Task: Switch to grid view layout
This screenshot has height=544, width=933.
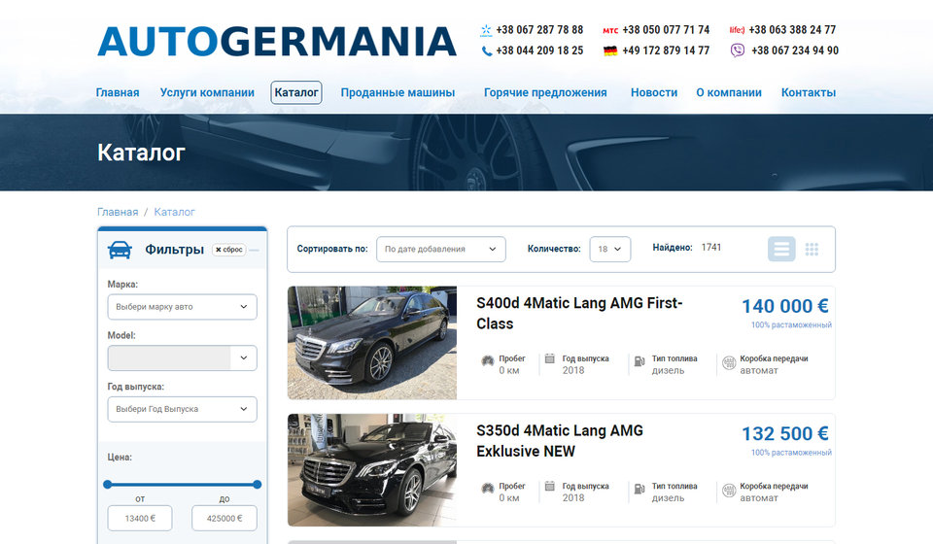Action: (x=812, y=249)
